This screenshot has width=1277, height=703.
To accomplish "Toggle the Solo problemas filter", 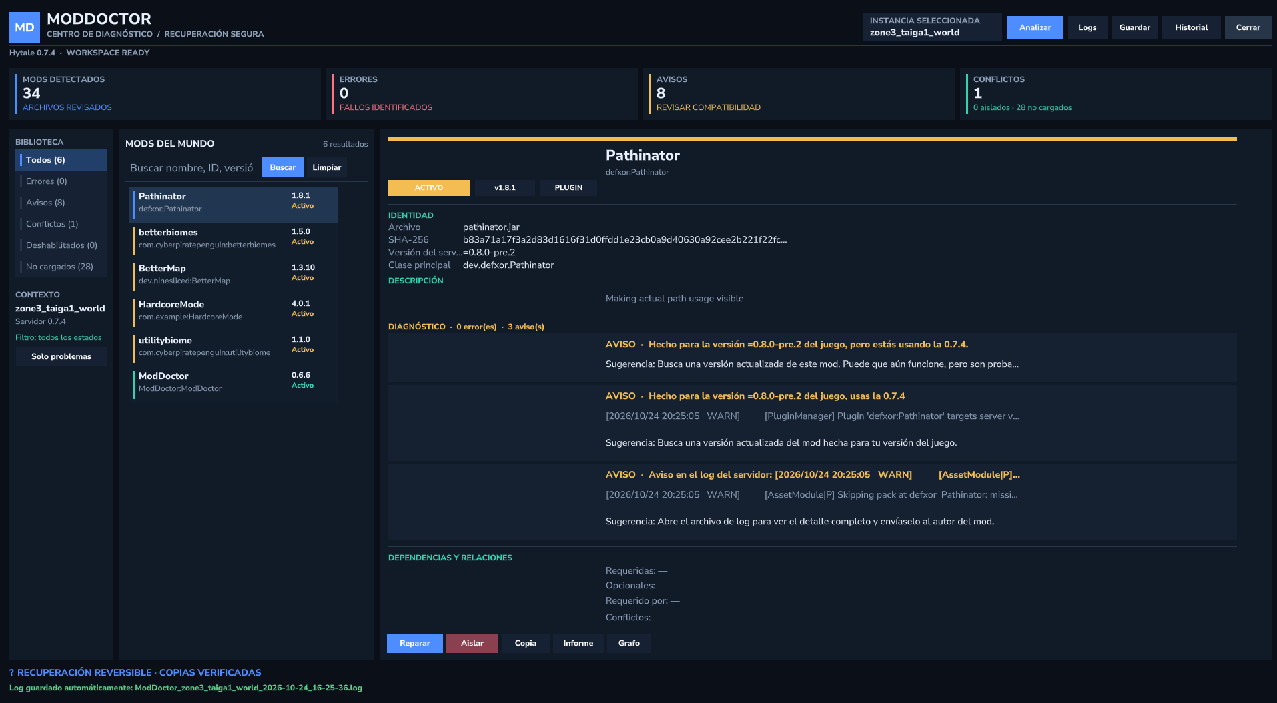I will 61,356.
